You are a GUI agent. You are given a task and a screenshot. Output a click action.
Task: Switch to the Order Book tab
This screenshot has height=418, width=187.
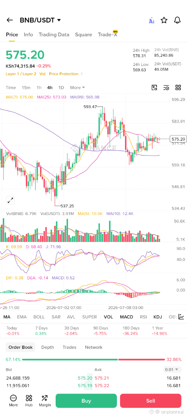point(20,347)
